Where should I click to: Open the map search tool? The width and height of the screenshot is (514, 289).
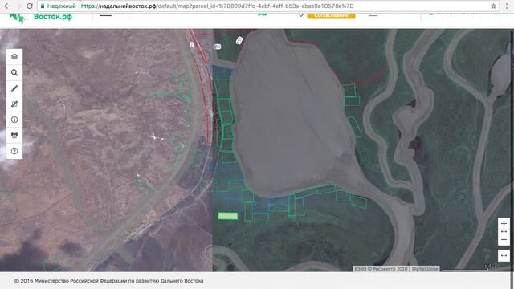(x=14, y=73)
